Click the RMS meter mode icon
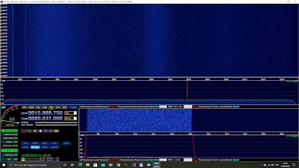 3,107
